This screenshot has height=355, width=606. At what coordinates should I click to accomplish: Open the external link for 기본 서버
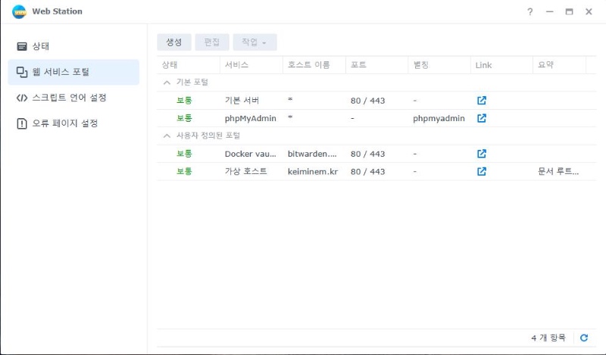tap(481, 101)
